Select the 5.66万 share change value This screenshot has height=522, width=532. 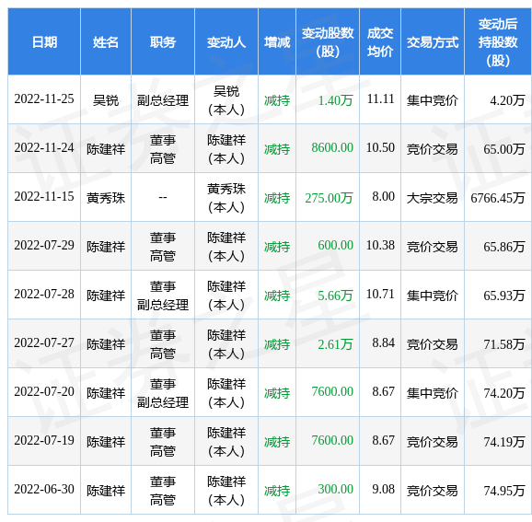[x=335, y=296]
